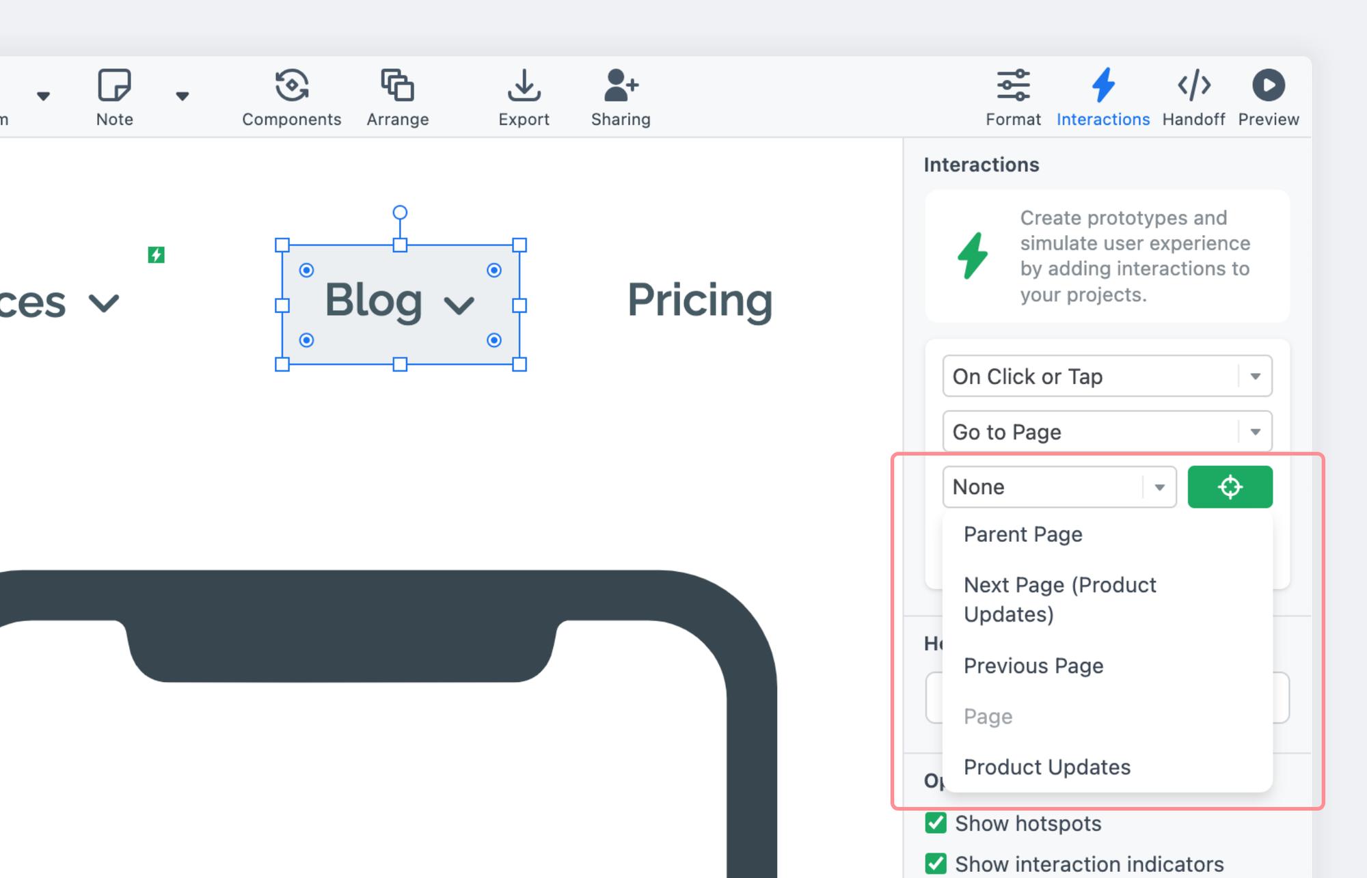
Task: Choose Next Page (Product Updates) option
Action: (x=1107, y=599)
